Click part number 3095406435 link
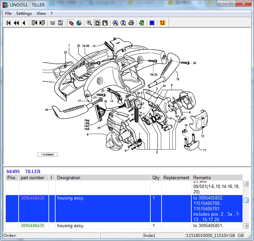254x241 pixels. [x=33, y=225]
